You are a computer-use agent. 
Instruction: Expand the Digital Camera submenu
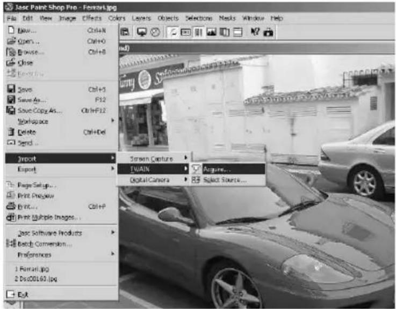pyautogui.click(x=154, y=180)
